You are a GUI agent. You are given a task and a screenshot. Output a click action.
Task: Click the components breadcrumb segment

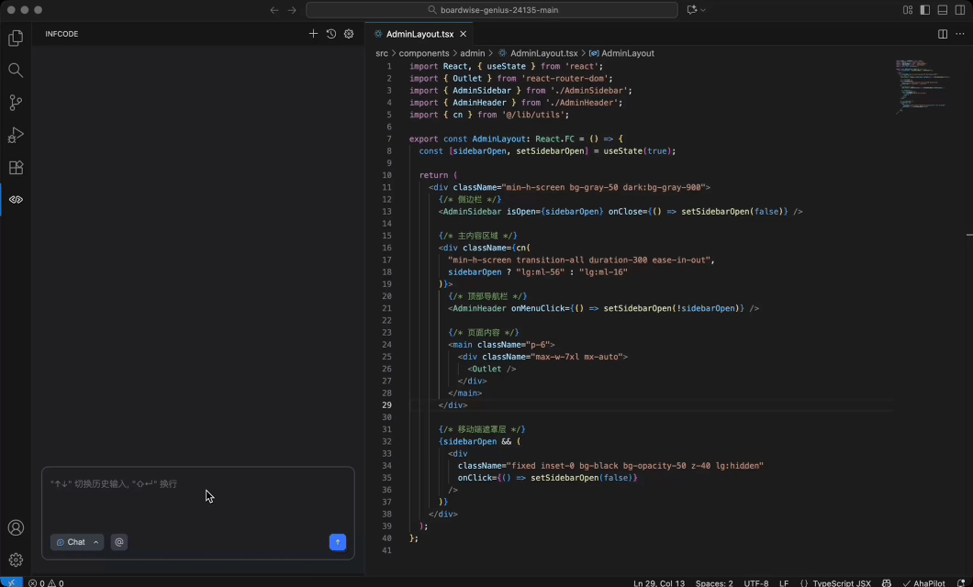[424, 53]
